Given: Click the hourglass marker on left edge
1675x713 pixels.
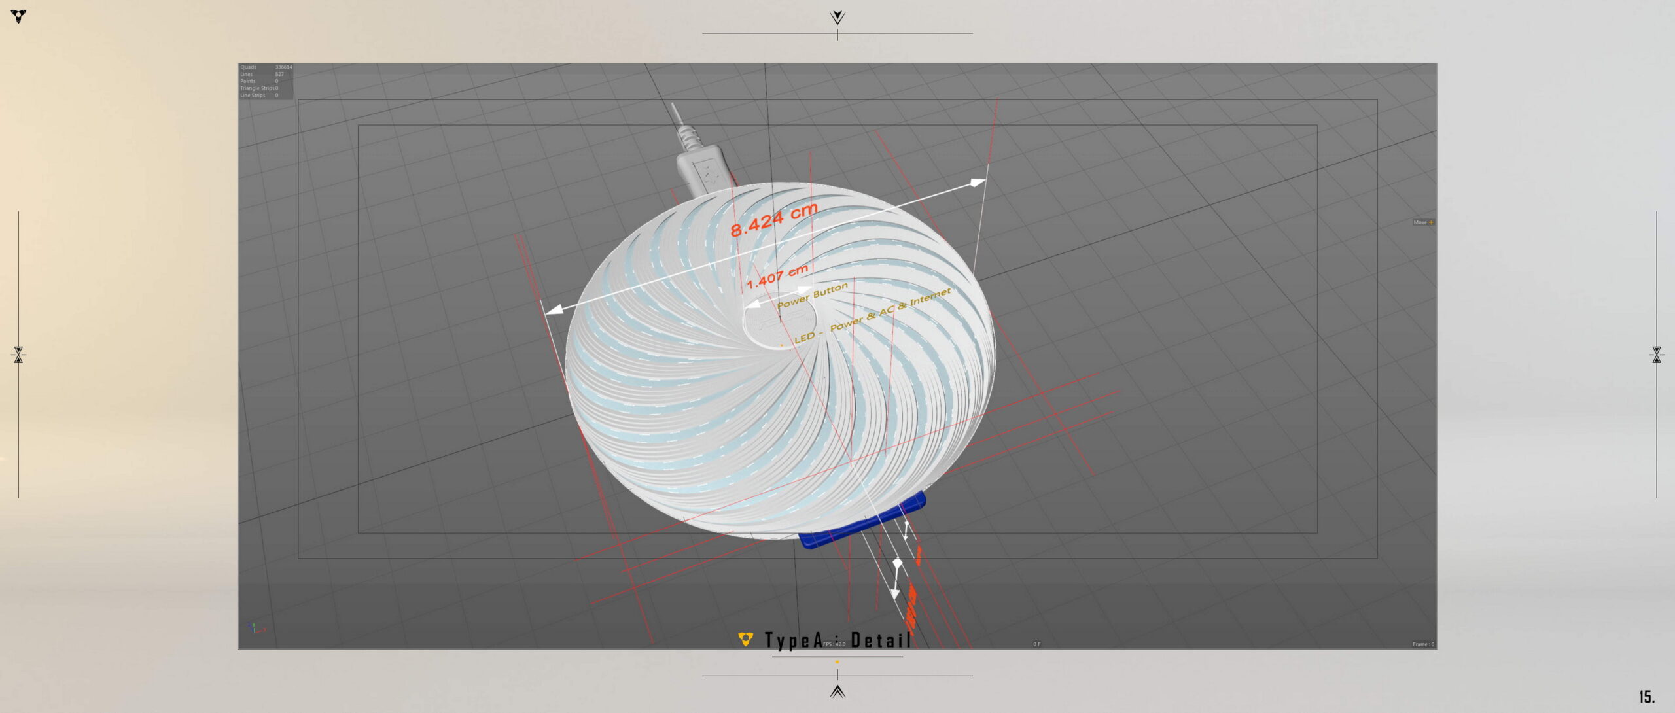Looking at the screenshot, I should pyautogui.click(x=18, y=355).
